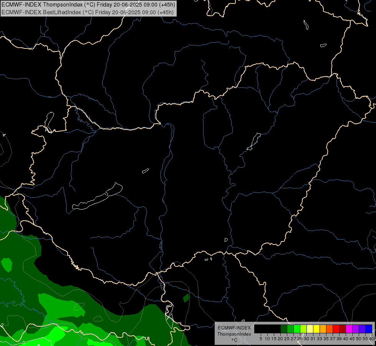Click the ThompsonIndex title line at top
The height and width of the screenshot is (346, 376).
(x=88, y=5)
